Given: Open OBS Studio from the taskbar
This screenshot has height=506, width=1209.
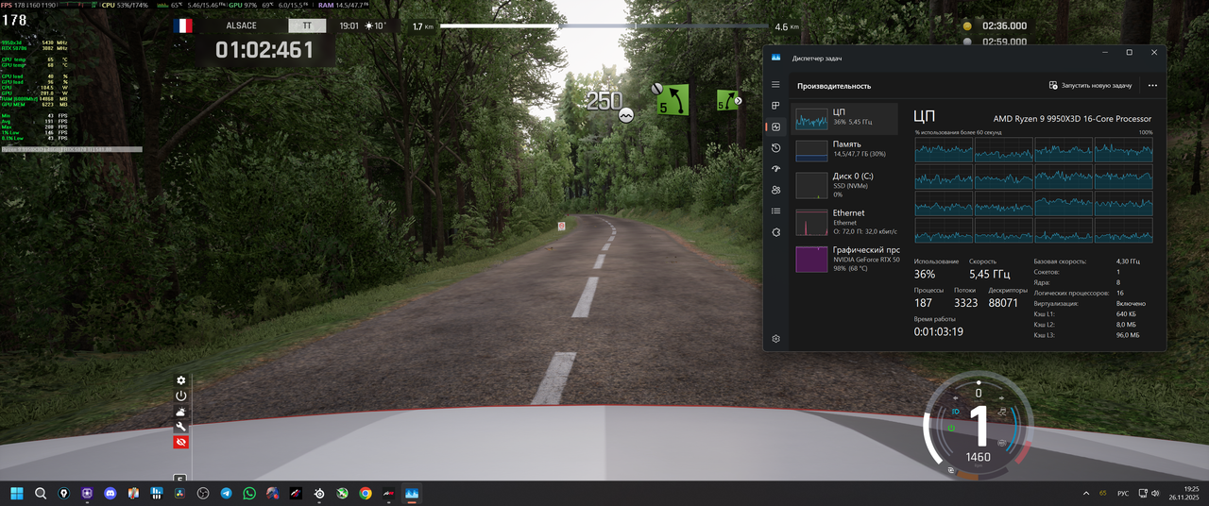Looking at the screenshot, I should 203,493.
